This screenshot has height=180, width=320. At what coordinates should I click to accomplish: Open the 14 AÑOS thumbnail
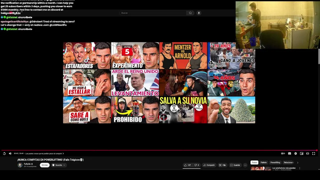[231, 83]
